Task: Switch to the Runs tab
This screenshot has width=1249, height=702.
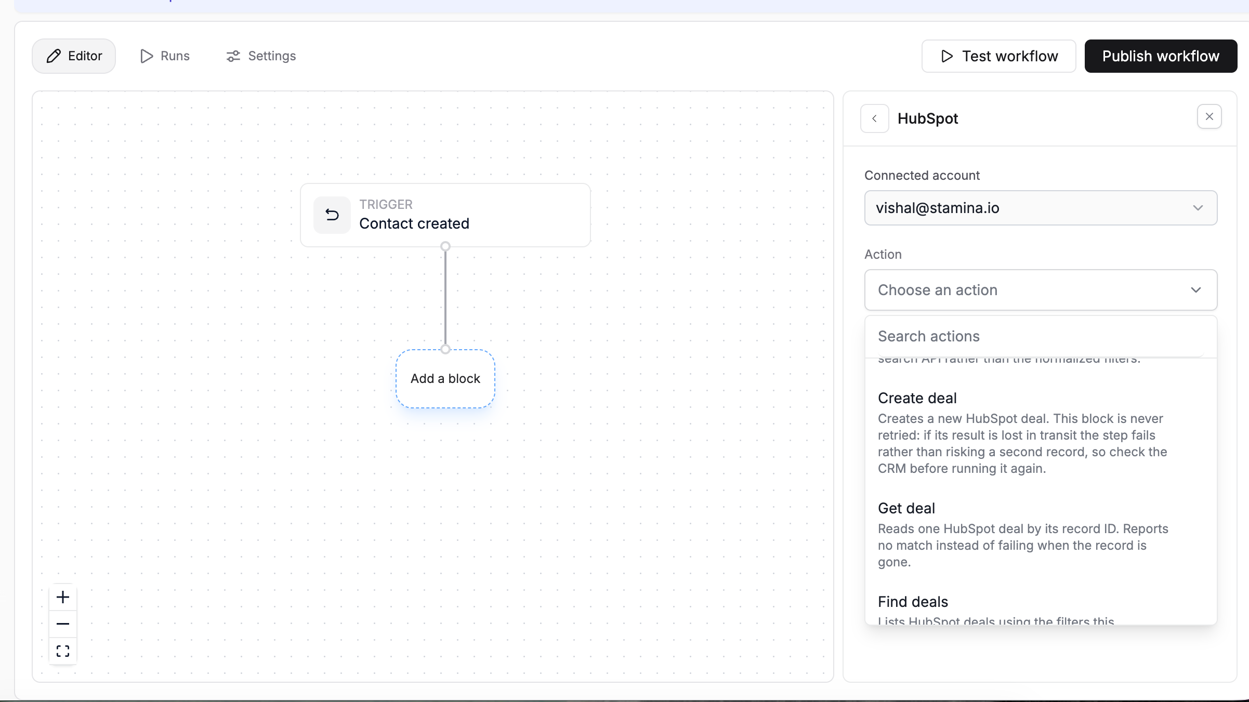Action: (x=165, y=56)
